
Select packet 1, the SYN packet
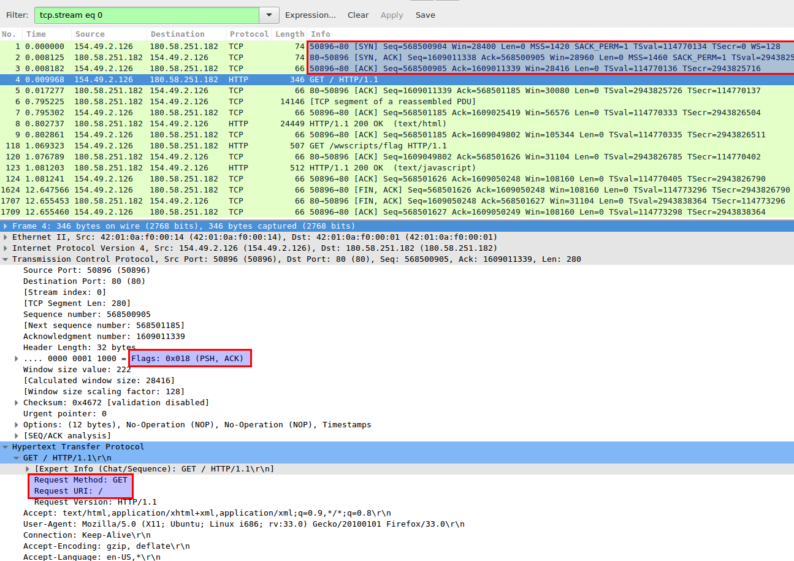[397, 46]
